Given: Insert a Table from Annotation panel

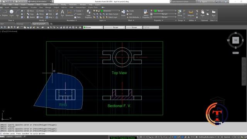Looking at the screenshot, I should pos(78,17).
